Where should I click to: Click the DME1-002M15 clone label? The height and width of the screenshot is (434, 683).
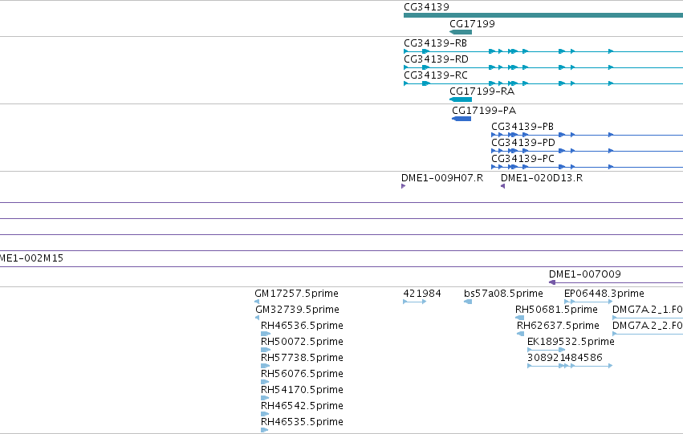pos(31,258)
